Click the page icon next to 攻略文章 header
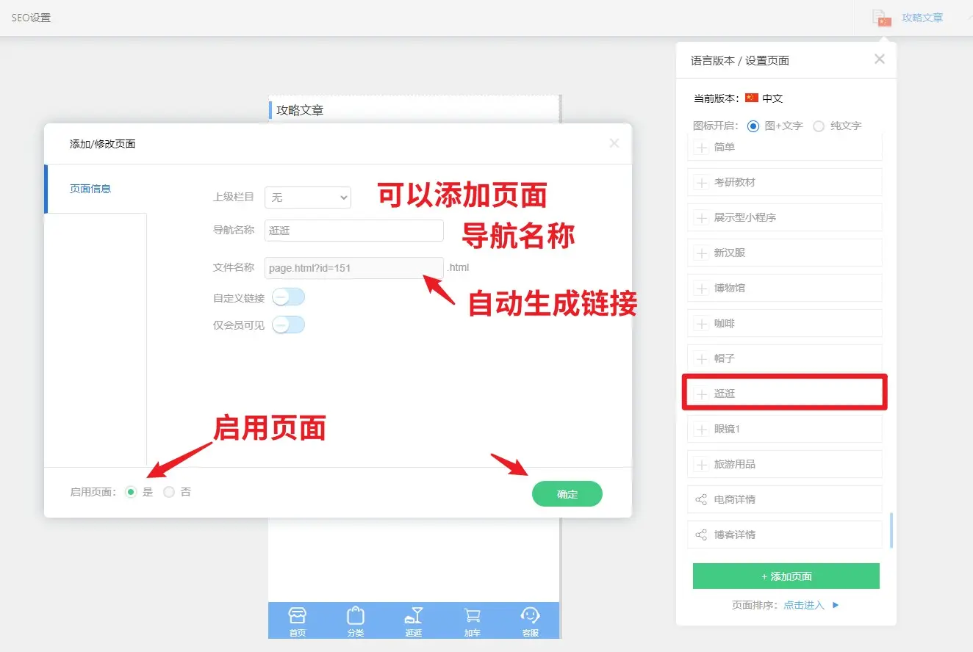Screen dimensions: 973x652 (881, 18)
